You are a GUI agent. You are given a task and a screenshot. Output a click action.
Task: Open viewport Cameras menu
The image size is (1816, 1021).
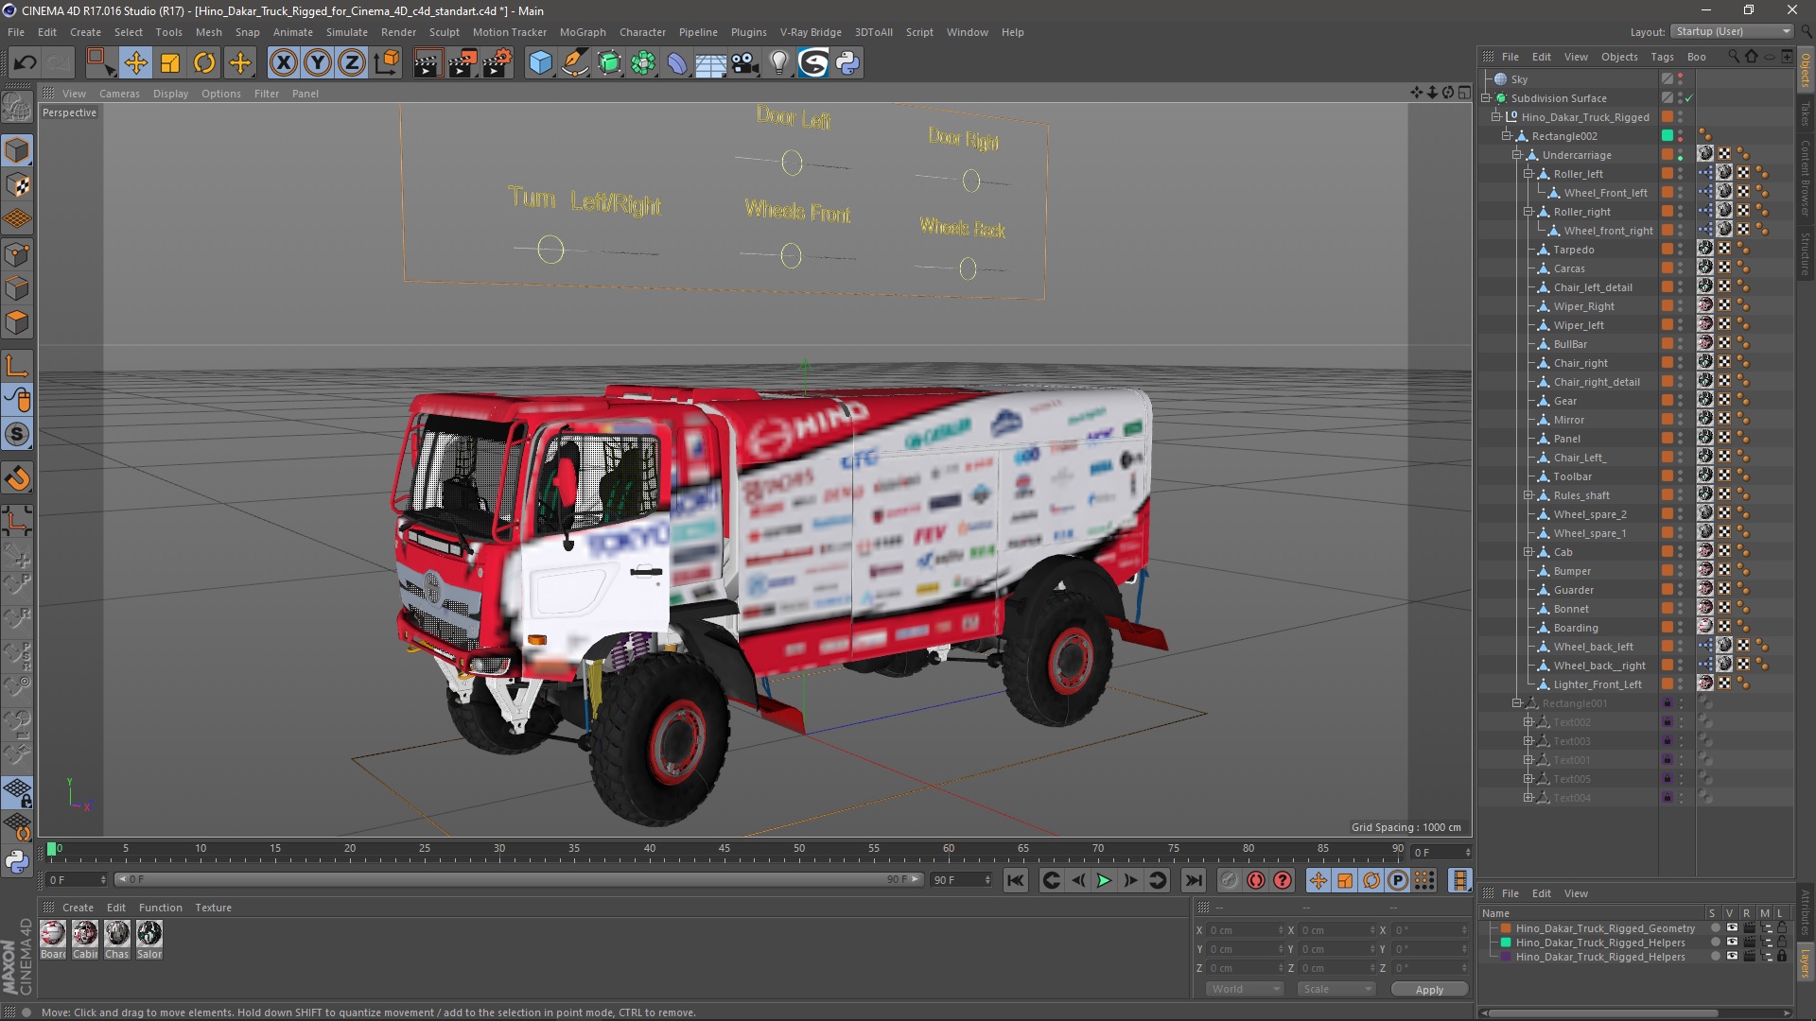click(119, 94)
